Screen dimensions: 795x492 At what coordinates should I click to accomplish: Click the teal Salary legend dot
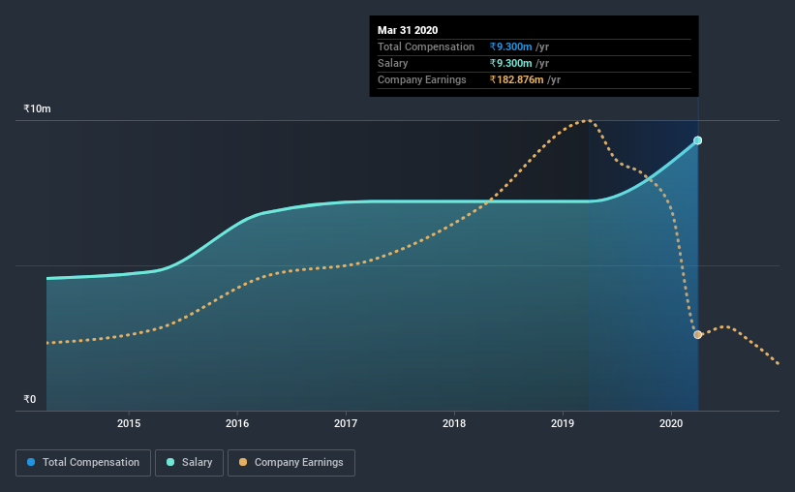coord(170,462)
